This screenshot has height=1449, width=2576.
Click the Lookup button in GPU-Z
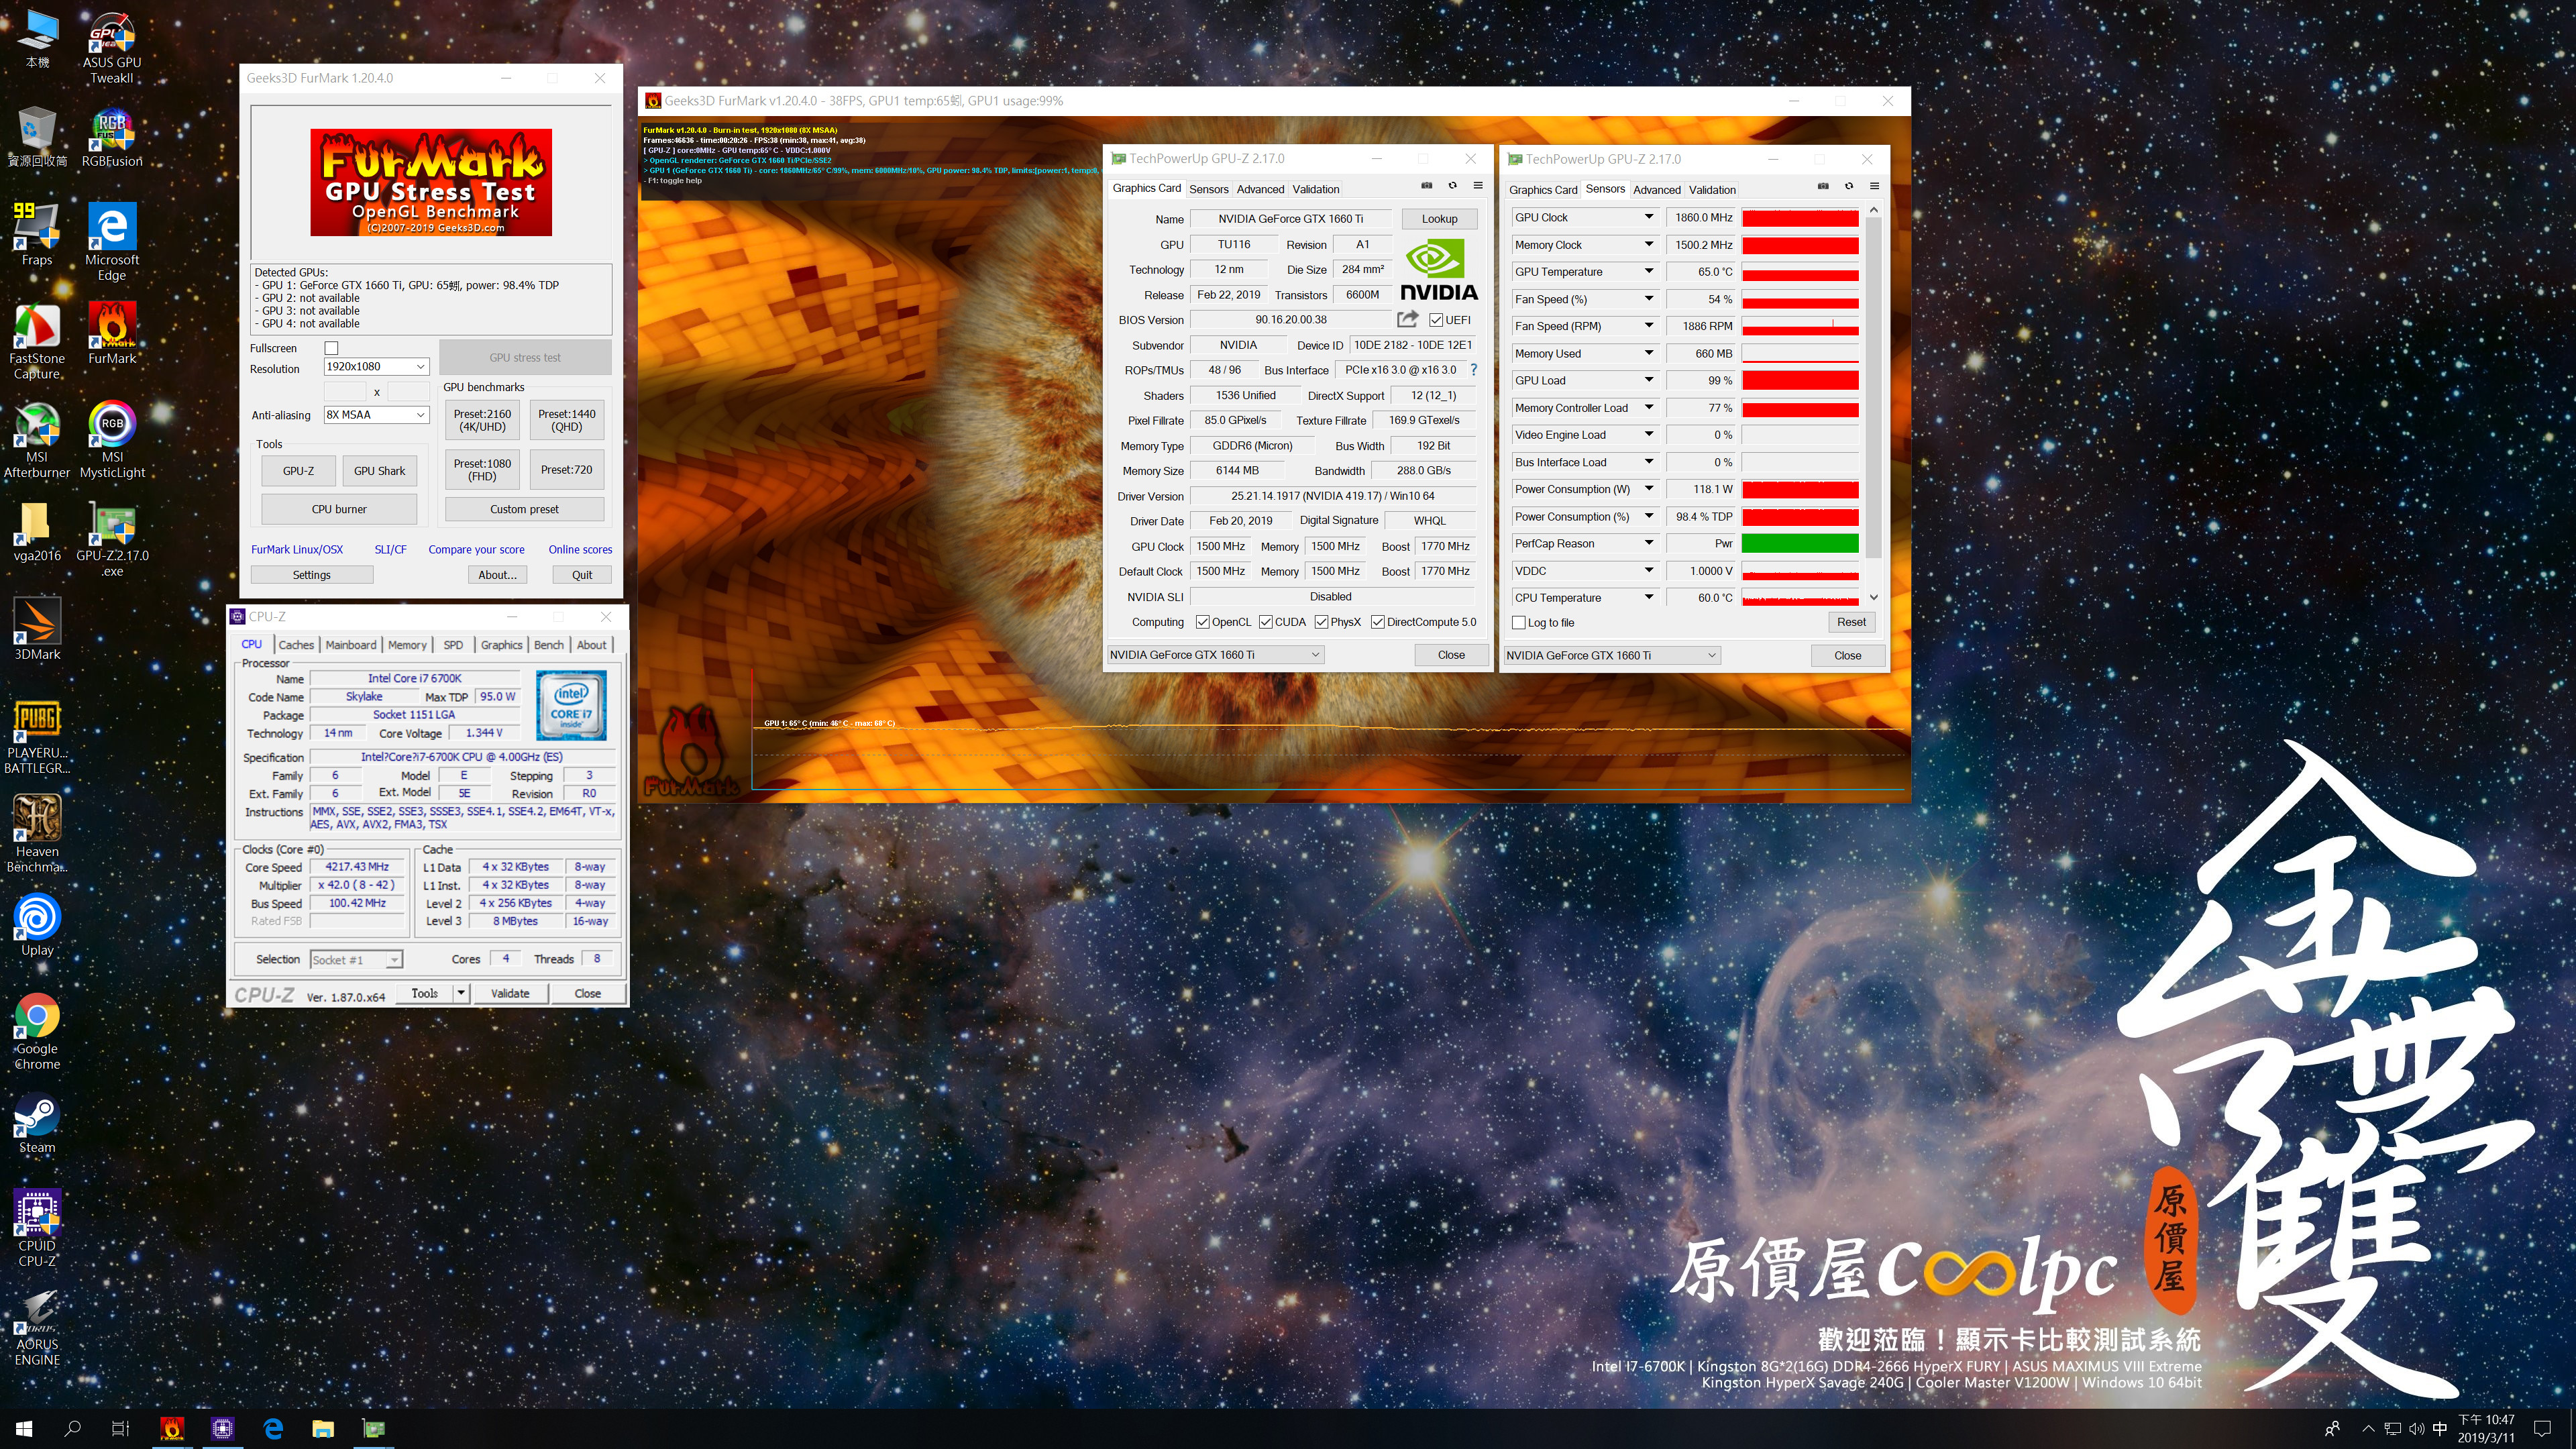tap(1439, 219)
